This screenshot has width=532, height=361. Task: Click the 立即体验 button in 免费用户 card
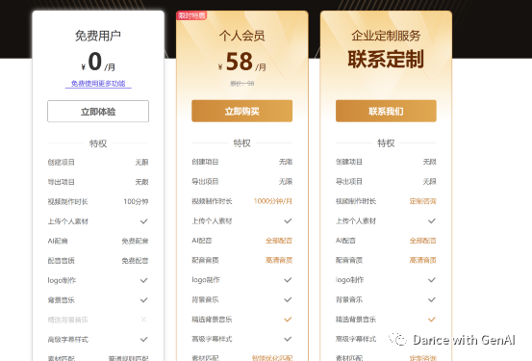click(x=98, y=111)
